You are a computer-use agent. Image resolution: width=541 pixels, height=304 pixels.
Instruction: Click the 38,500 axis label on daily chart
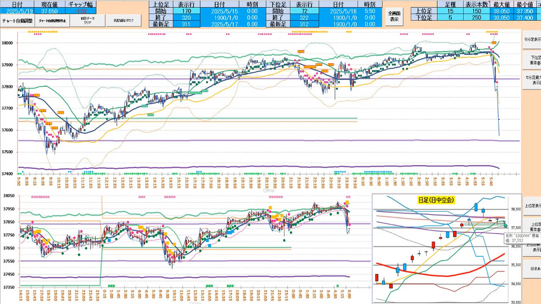(x=516, y=209)
